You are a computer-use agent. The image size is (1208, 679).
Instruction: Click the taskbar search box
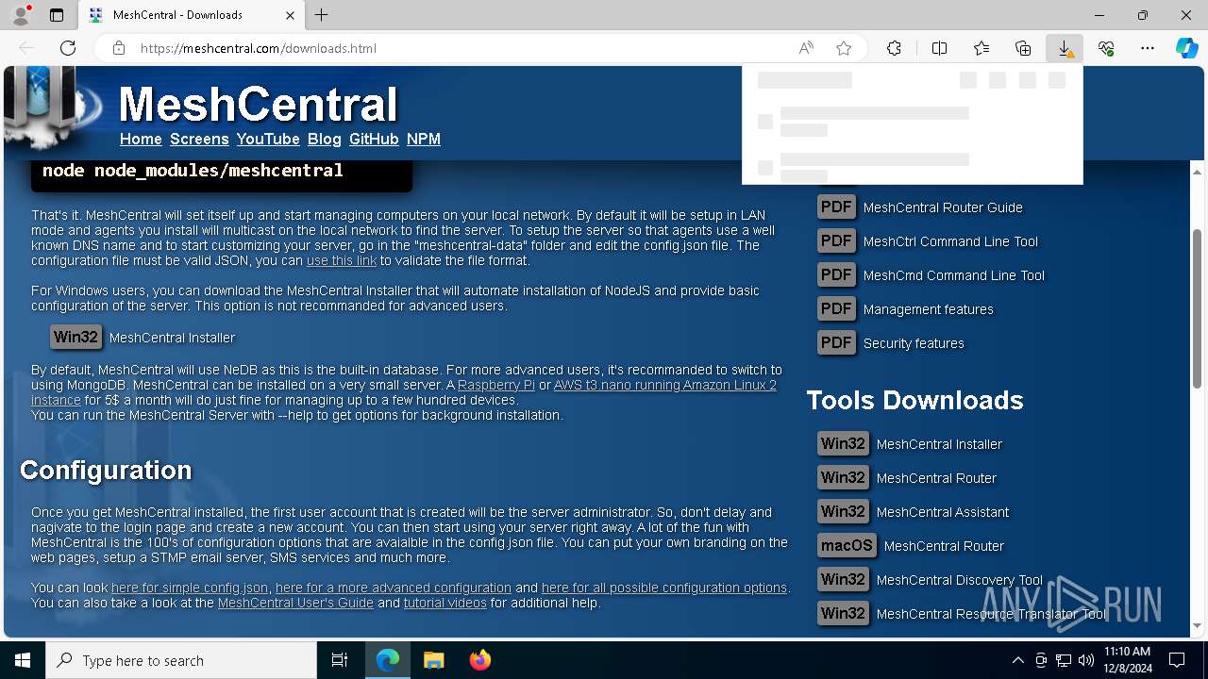pos(181,660)
